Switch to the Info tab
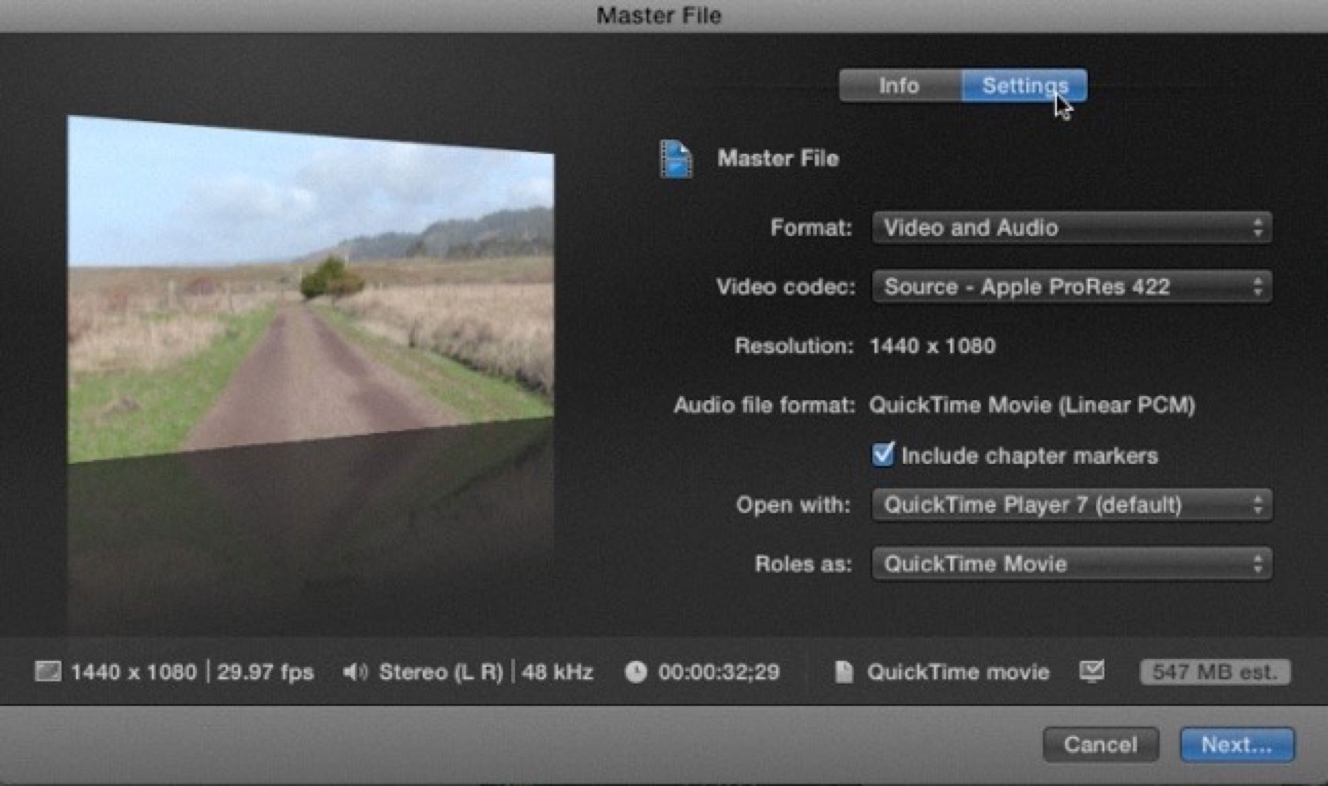 tap(899, 85)
